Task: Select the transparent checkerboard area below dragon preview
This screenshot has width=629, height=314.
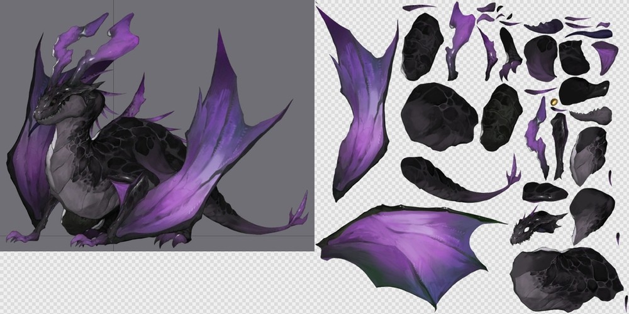Action: coord(157,283)
